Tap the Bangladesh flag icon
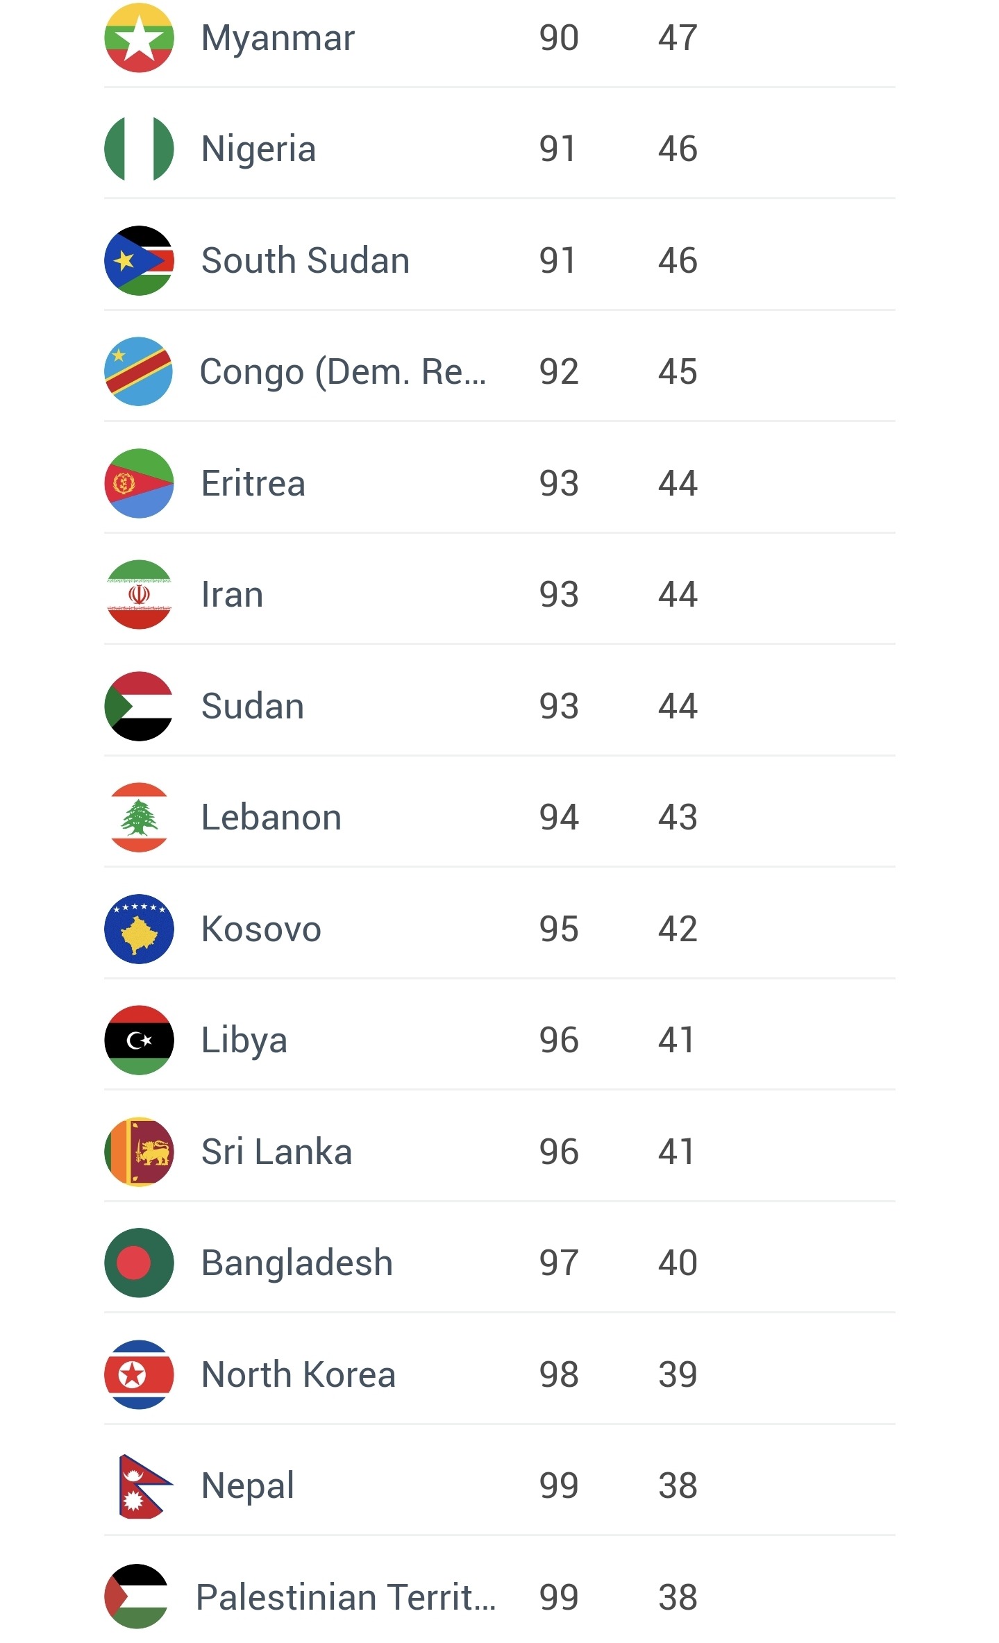This screenshot has width=999, height=1643. pyautogui.click(x=139, y=1263)
